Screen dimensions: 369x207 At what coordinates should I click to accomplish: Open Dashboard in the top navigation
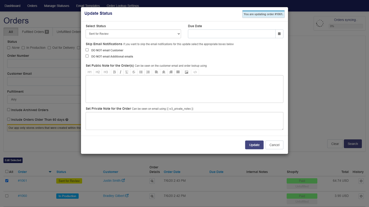tap(12, 6)
